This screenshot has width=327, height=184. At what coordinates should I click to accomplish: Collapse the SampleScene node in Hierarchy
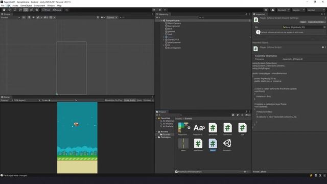coord(161,20)
